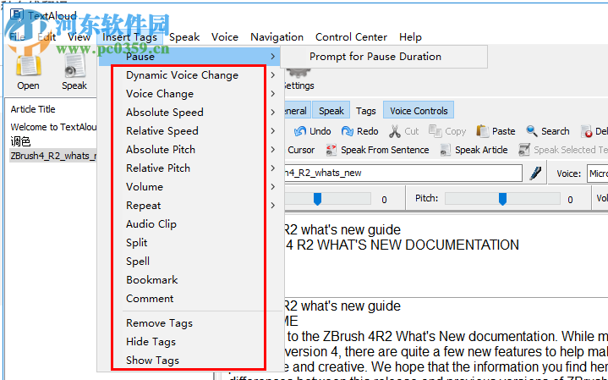Screen dimensions: 608x380
Task: Expand the Repeat submenu
Action: 273,206
